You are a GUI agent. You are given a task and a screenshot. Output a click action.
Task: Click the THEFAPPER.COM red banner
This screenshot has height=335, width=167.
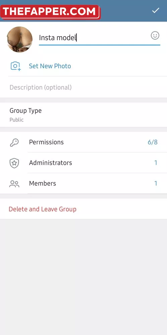click(x=50, y=12)
